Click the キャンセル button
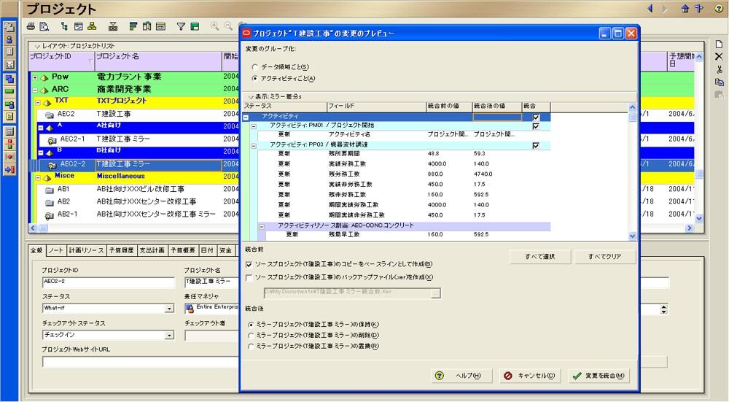729x402 pixels. (x=530, y=376)
